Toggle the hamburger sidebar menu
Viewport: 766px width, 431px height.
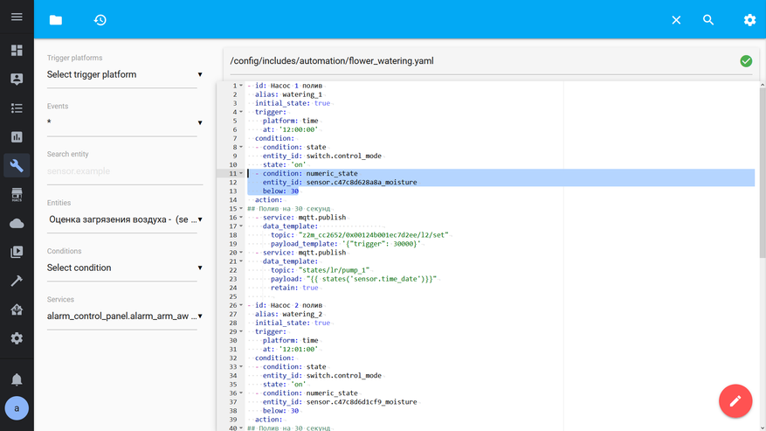[17, 17]
